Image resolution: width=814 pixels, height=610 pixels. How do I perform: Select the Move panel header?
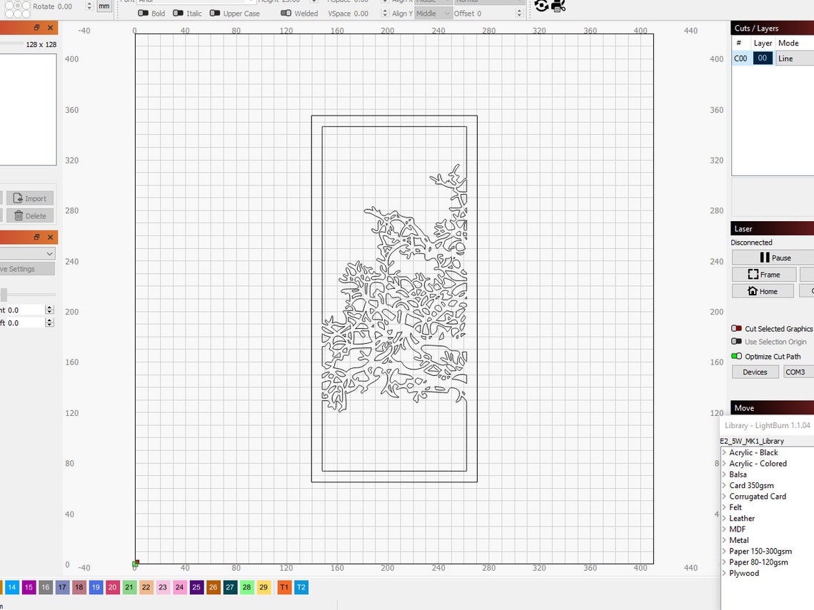pyautogui.click(x=745, y=407)
